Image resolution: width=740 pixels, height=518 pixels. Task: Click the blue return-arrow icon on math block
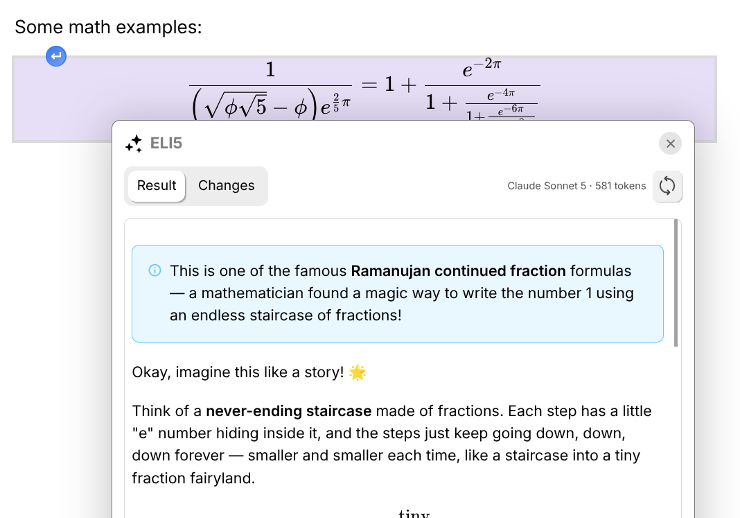click(x=56, y=56)
